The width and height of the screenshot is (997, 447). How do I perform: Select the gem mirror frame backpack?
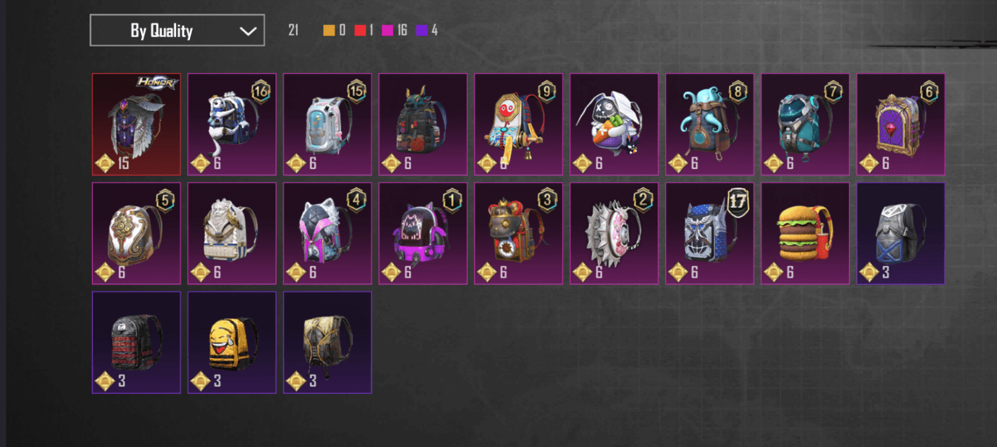pos(901,124)
